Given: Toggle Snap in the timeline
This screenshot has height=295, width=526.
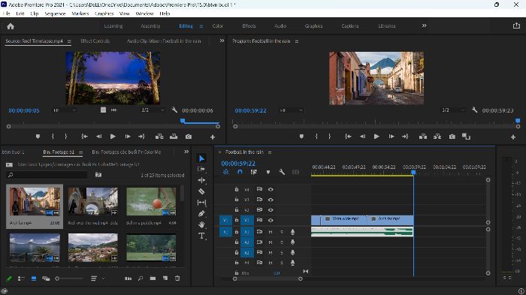Looking at the screenshot, I should pos(240,172).
